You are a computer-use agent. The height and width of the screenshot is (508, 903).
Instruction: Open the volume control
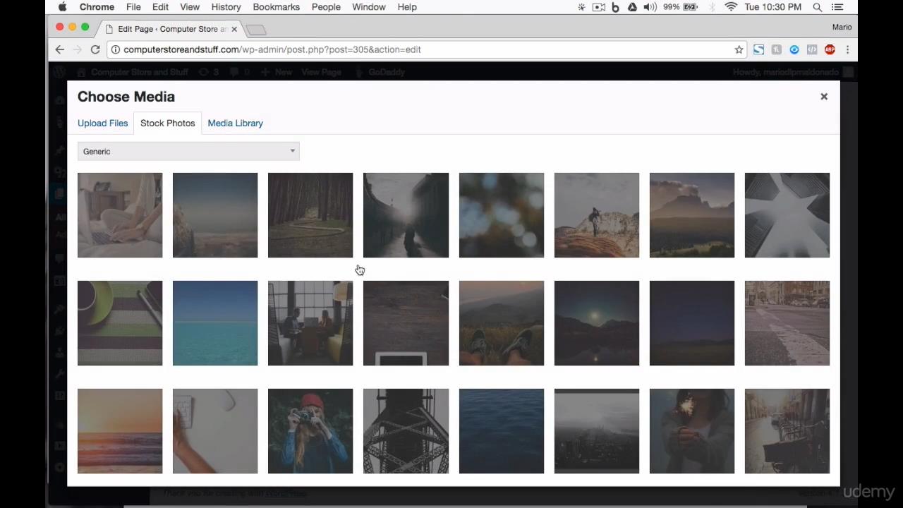click(x=650, y=7)
